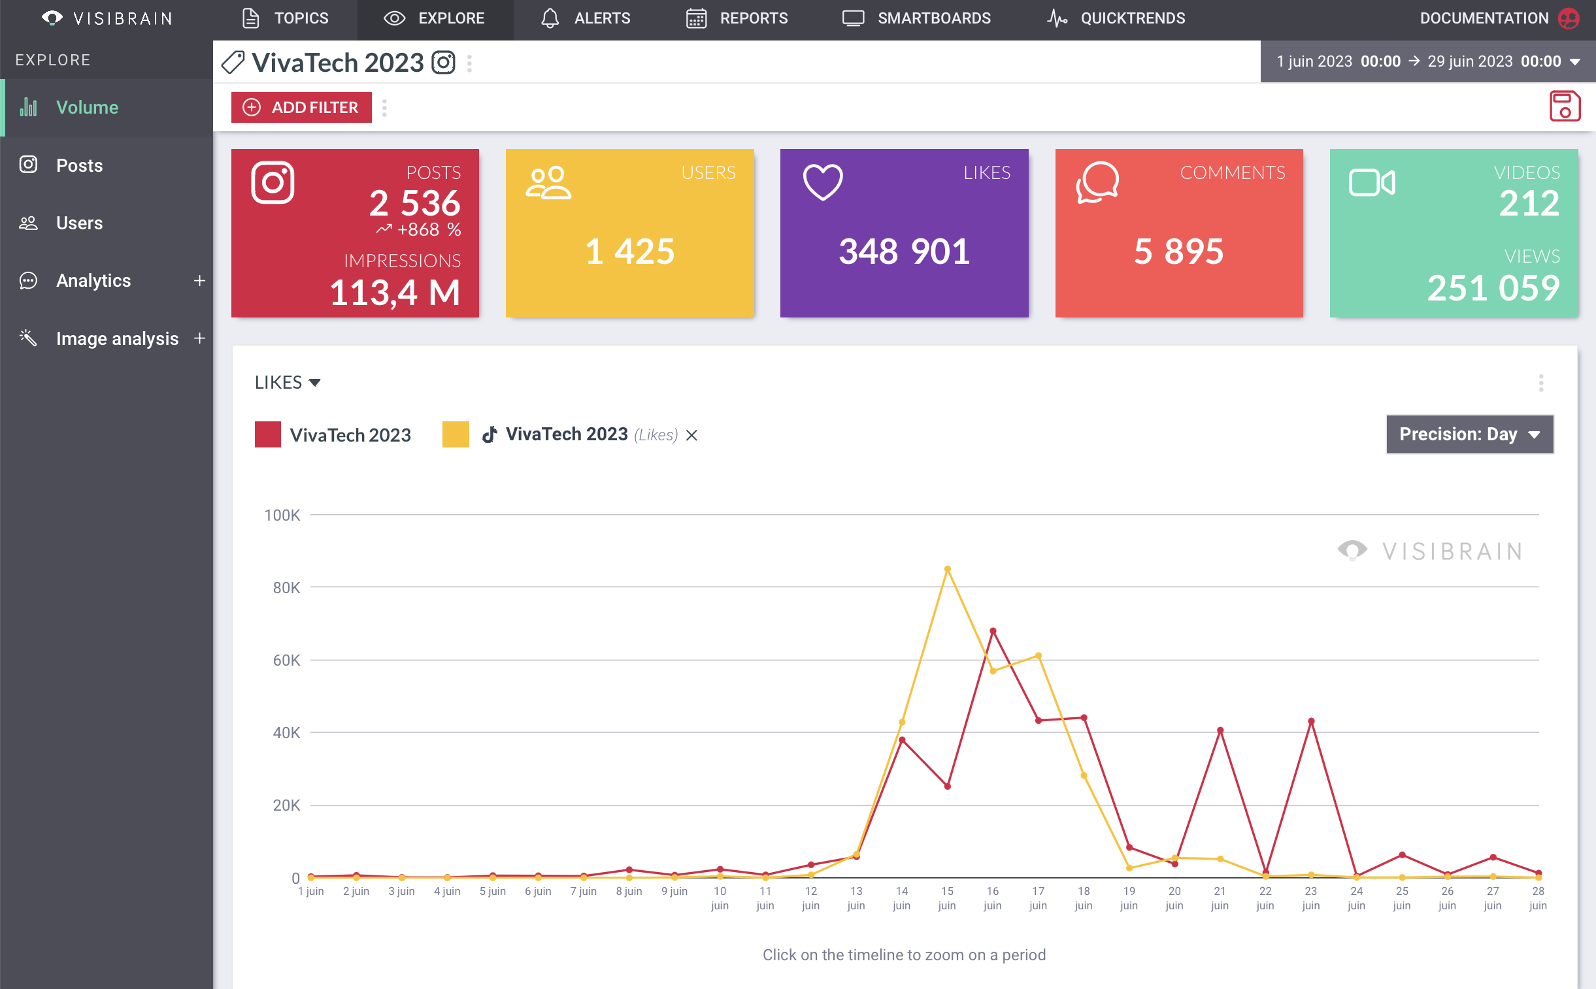Click the tag icon before VivaTech 2023
Image resolution: width=1596 pixels, height=989 pixels.
(233, 63)
